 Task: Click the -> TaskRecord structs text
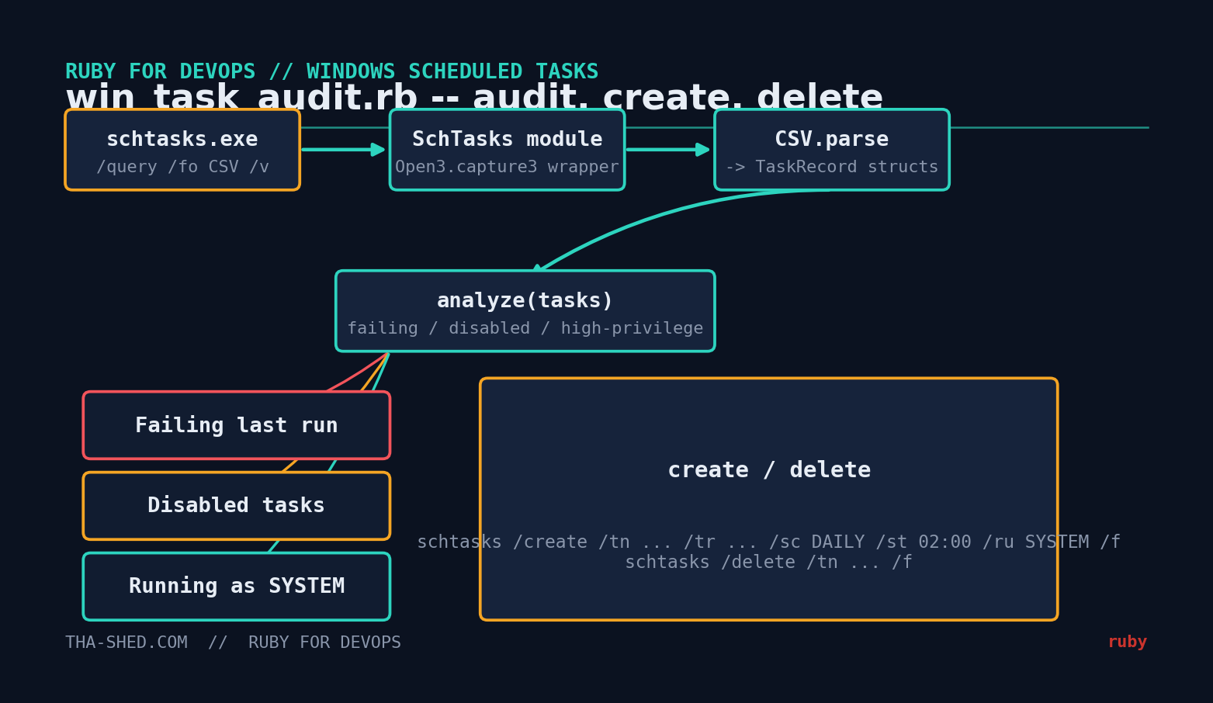click(x=832, y=167)
